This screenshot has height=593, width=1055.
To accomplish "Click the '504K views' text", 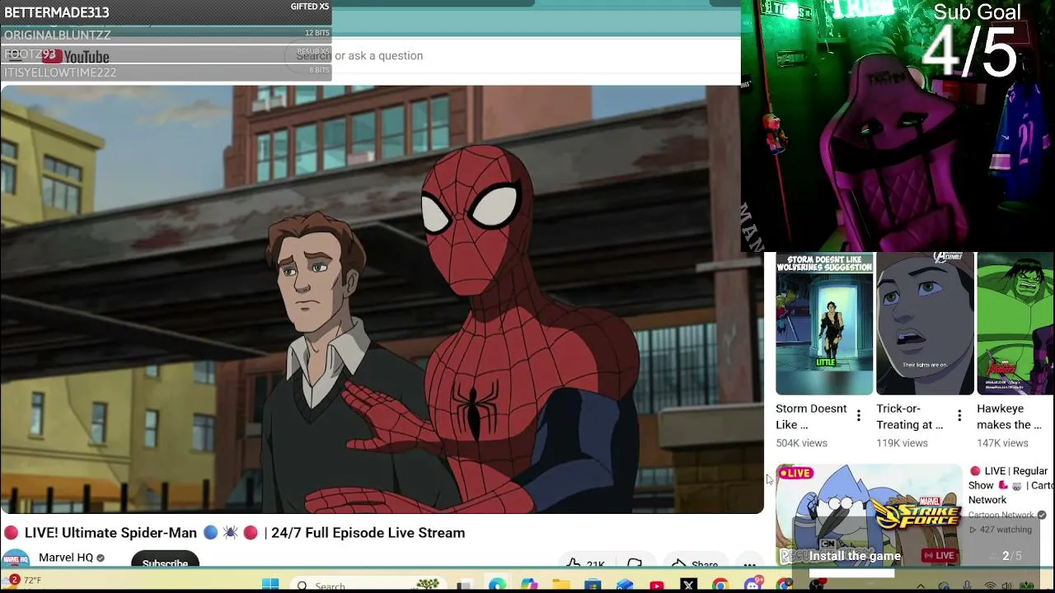I will pyautogui.click(x=801, y=443).
